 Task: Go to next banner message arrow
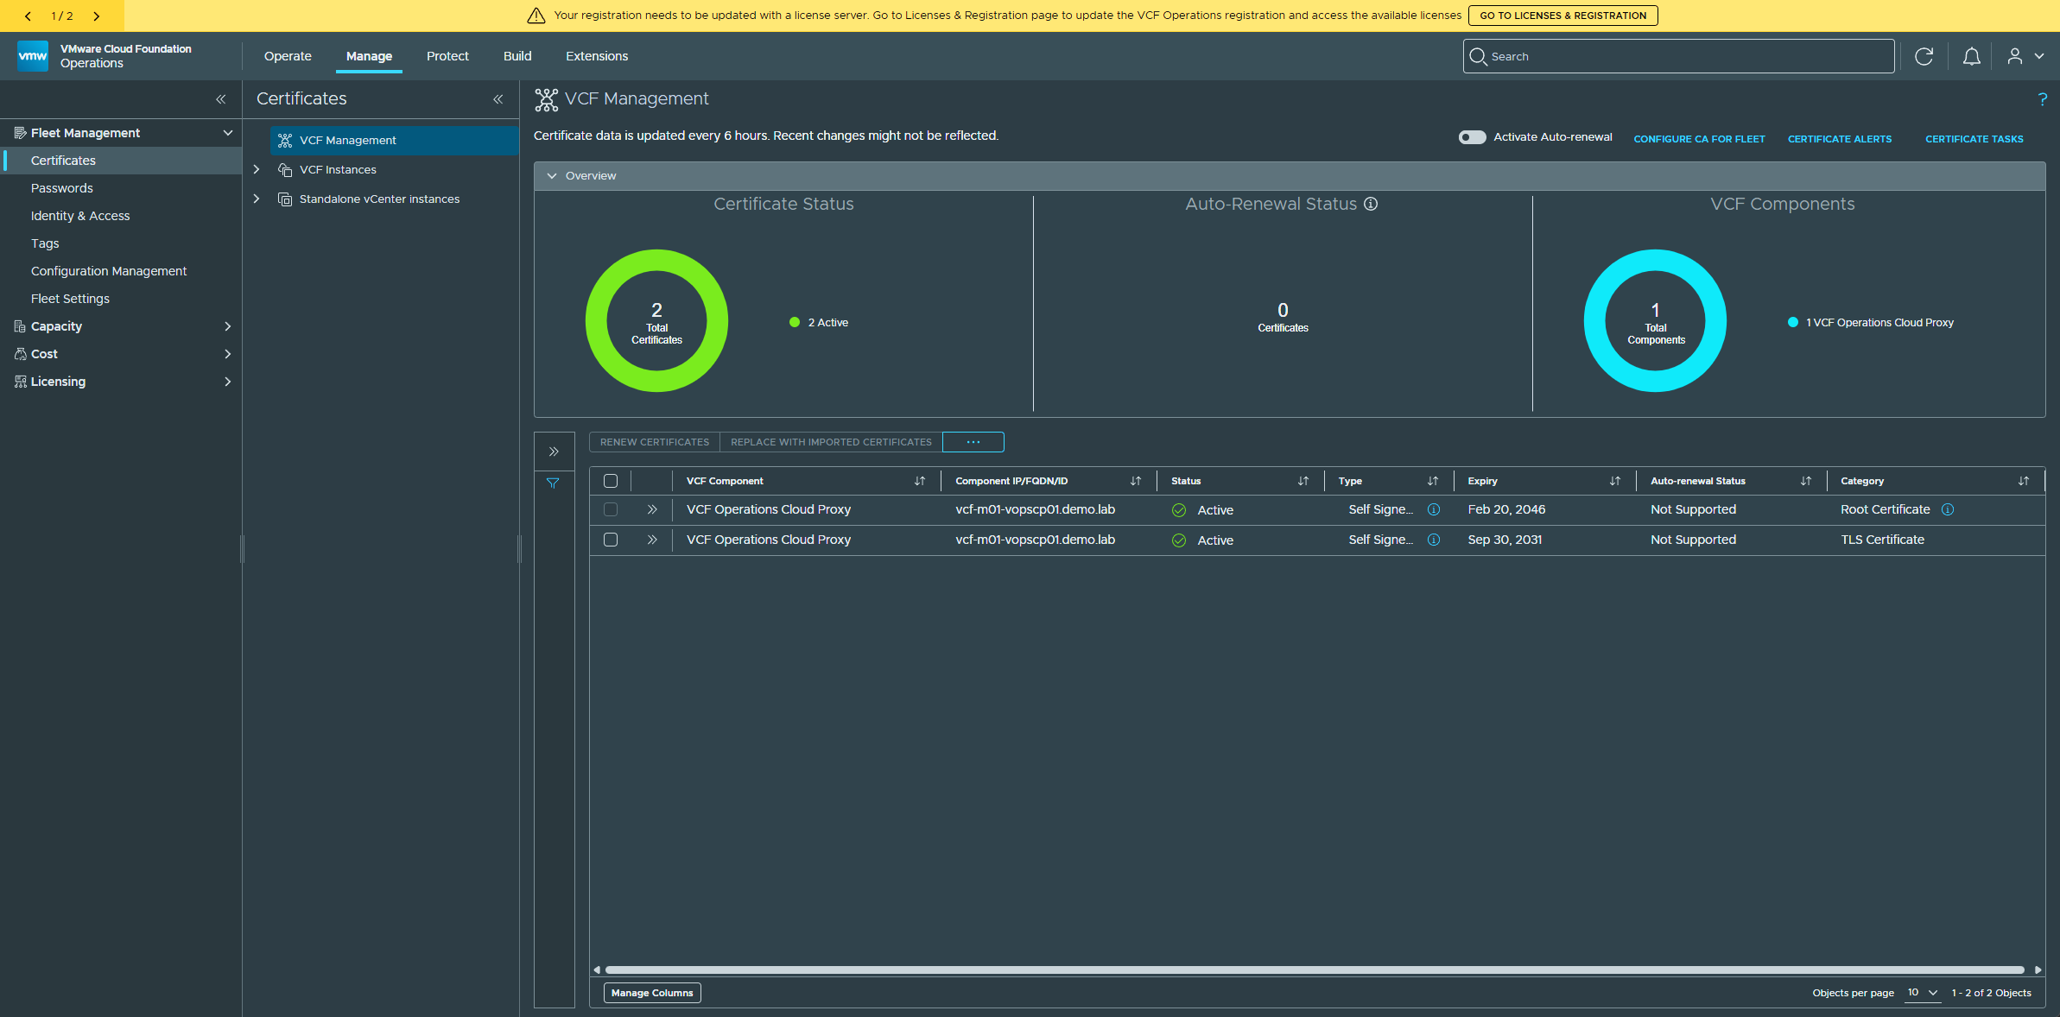[x=96, y=16]
